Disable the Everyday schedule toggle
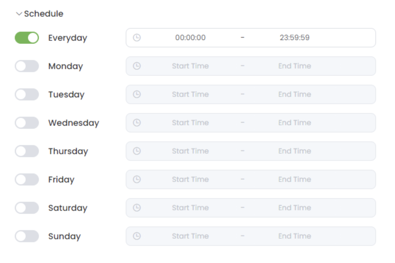 [x=27, y=38]
